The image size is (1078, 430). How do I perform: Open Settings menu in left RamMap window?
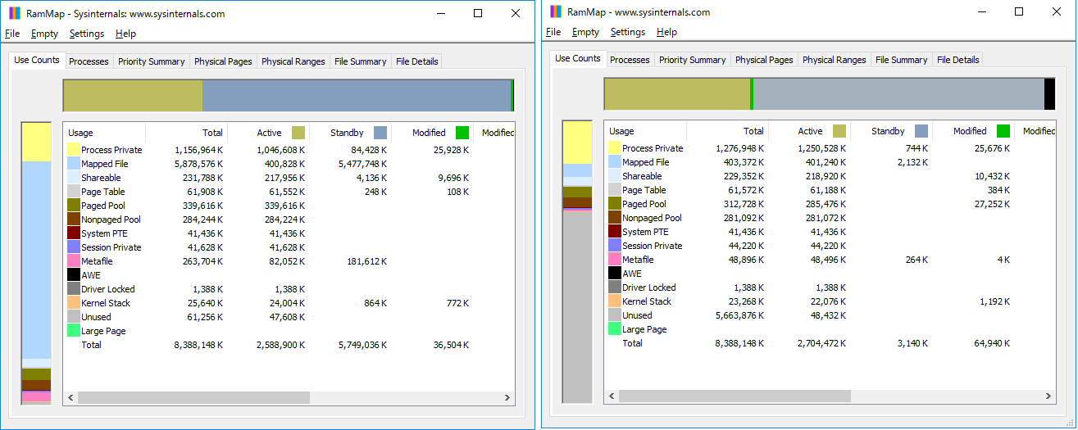(87, 34)
